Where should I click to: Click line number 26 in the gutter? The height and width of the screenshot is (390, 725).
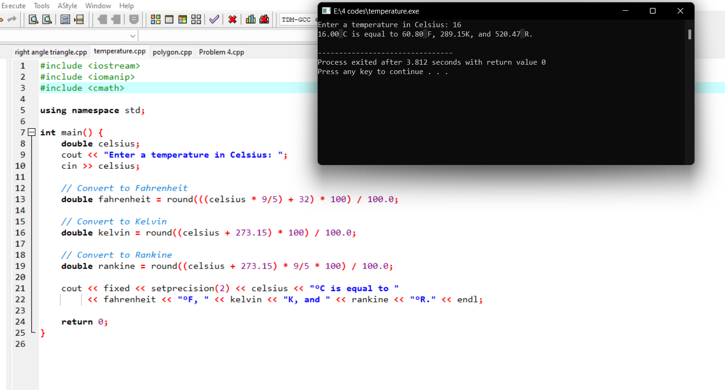[x=20, y=344]
